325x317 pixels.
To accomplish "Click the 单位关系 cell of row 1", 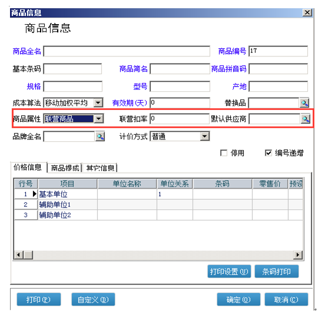I will (x=175, y=194).
